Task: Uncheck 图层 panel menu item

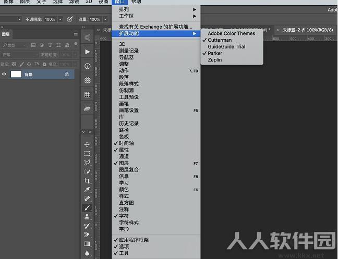Action: [x=156, y=163]
